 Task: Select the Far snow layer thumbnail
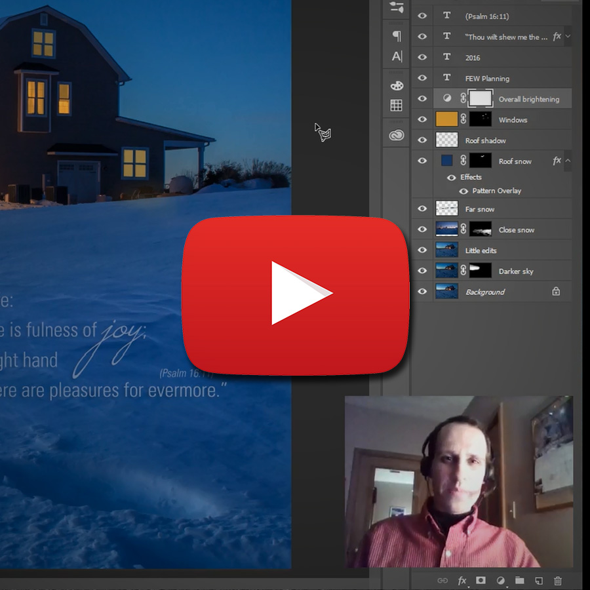(x=446, y=208)
